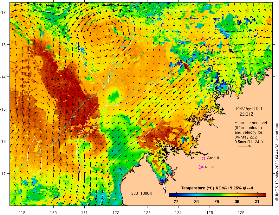The width and height of the screenshot is (279, 215).
Task: Click the 27 colorbar tick value
Action: [176, 201]
